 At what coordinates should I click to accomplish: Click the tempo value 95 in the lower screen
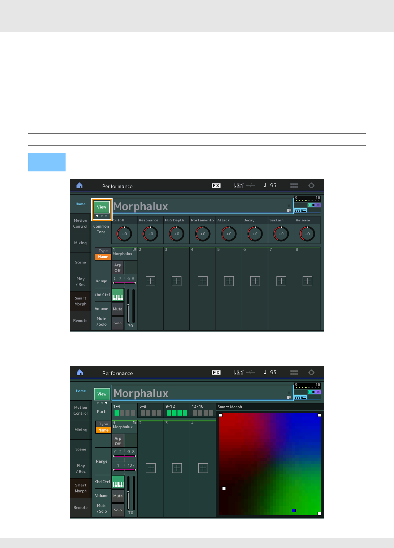point(273,372)
